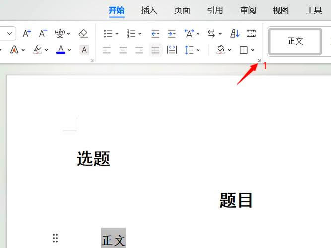Click the text direction conversion icon
This screenshot has width=331, height=248.
pyautogui.click(x=211, y=33)
